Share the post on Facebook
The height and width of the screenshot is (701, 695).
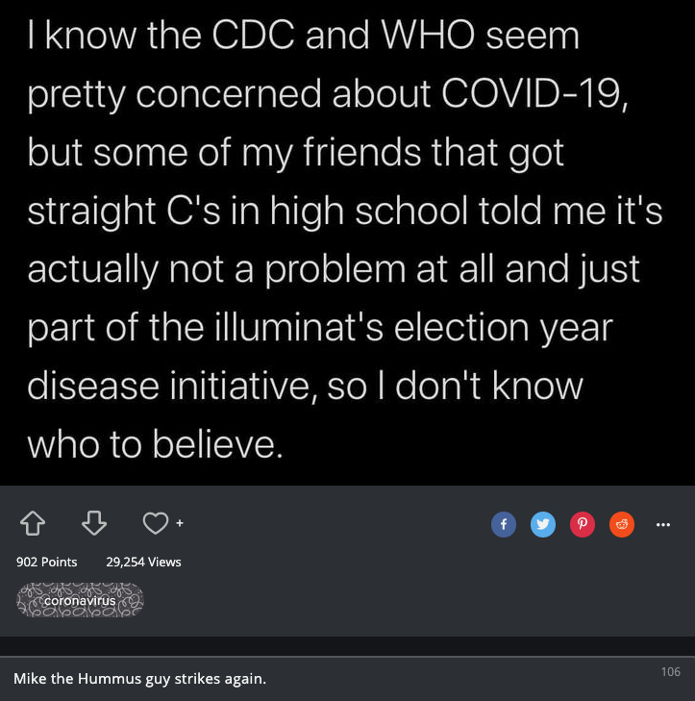click(503, 524)
